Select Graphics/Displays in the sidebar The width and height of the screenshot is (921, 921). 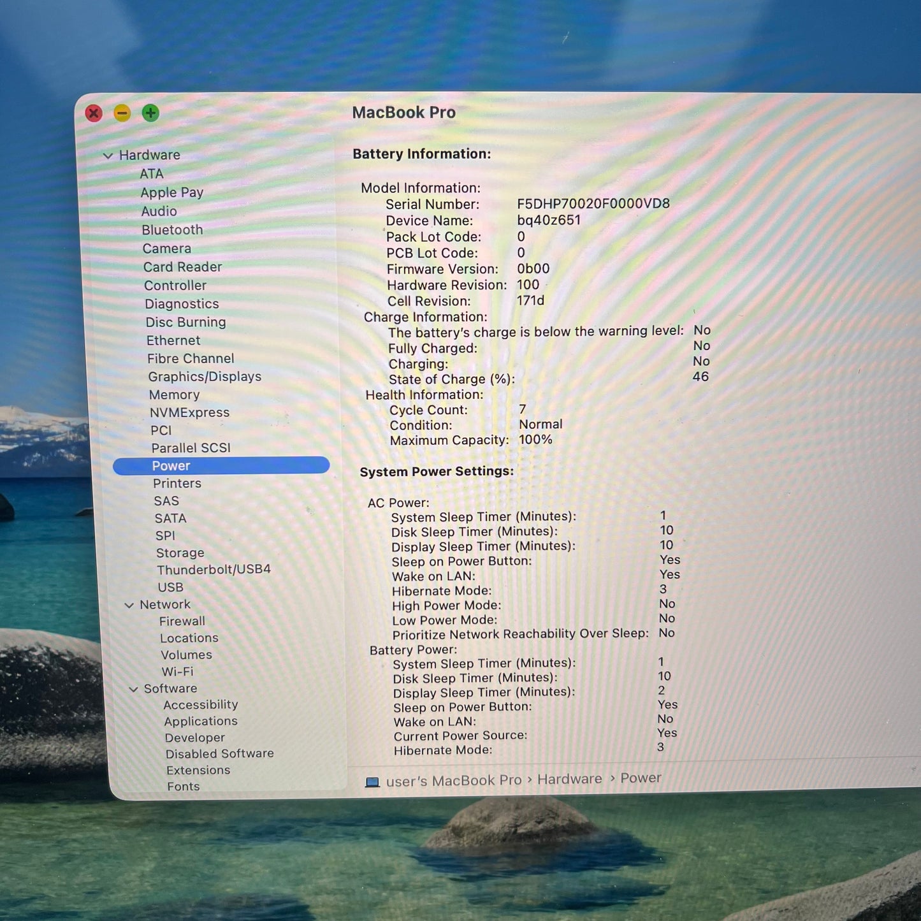205,377
